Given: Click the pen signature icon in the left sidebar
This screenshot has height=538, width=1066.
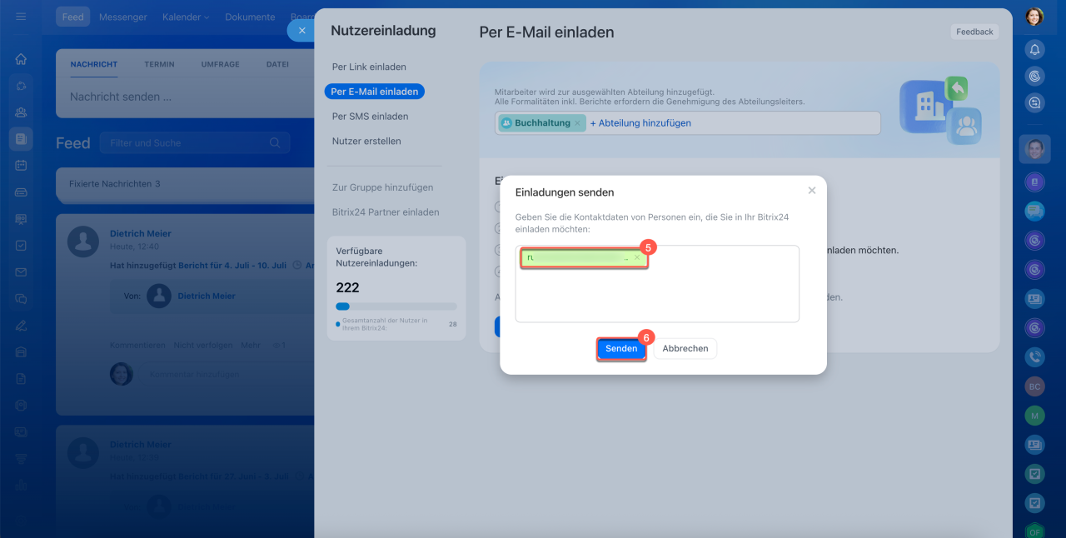Looking at the screenshot, I should 21,326.
